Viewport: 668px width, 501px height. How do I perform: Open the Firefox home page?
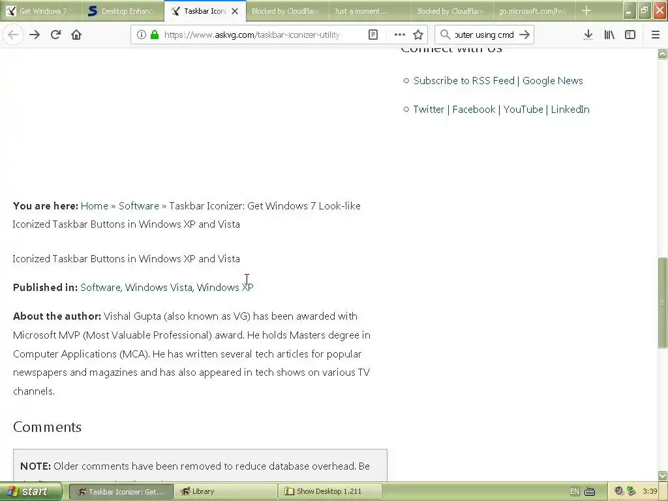tap(76, 35)
